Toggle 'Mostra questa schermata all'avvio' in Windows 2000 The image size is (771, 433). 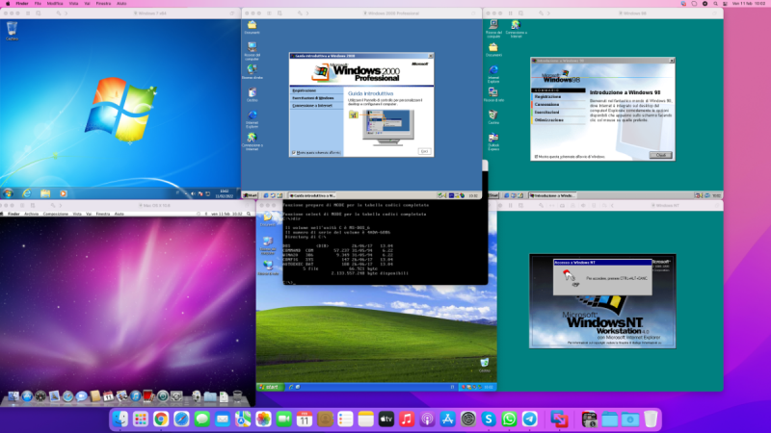click(x=293, y=152)
